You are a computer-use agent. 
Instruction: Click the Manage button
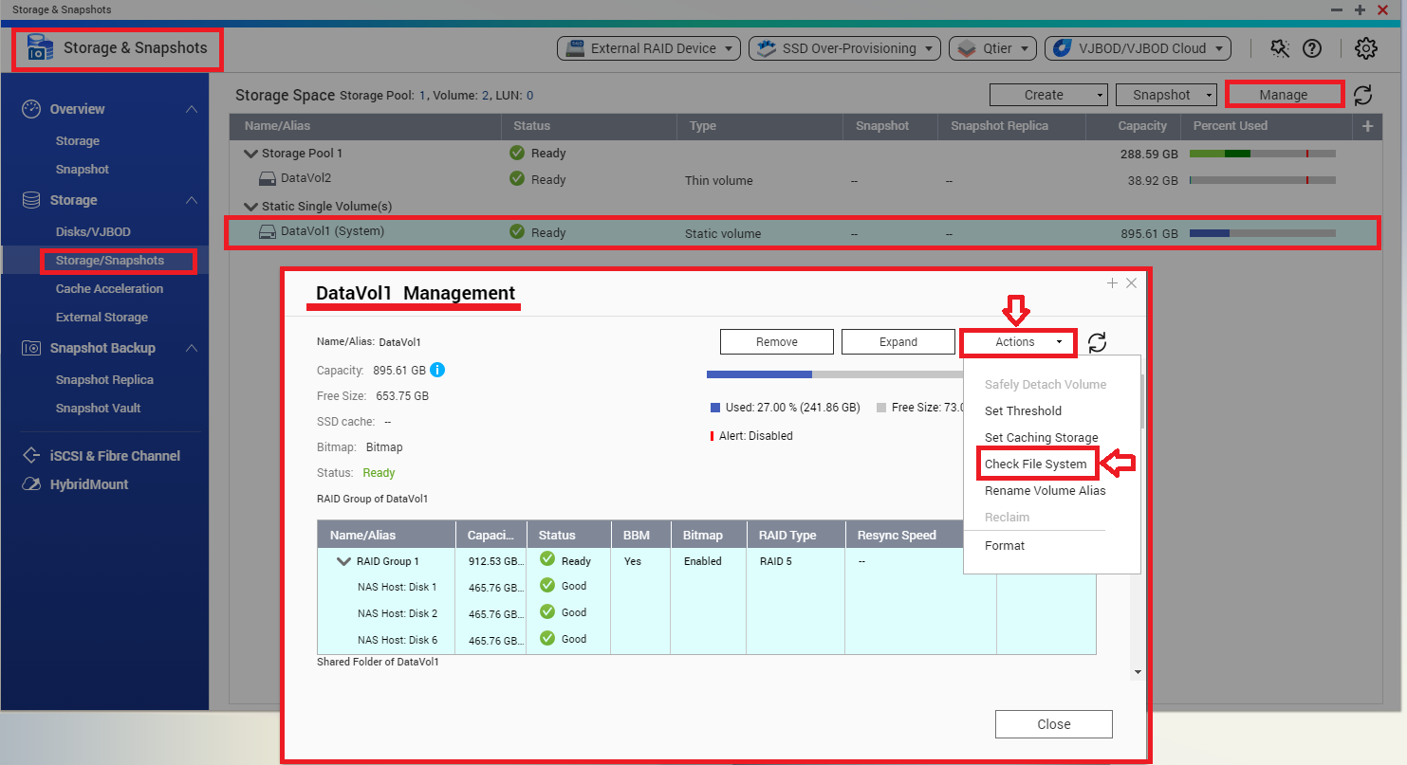(x=1284, y=95)
